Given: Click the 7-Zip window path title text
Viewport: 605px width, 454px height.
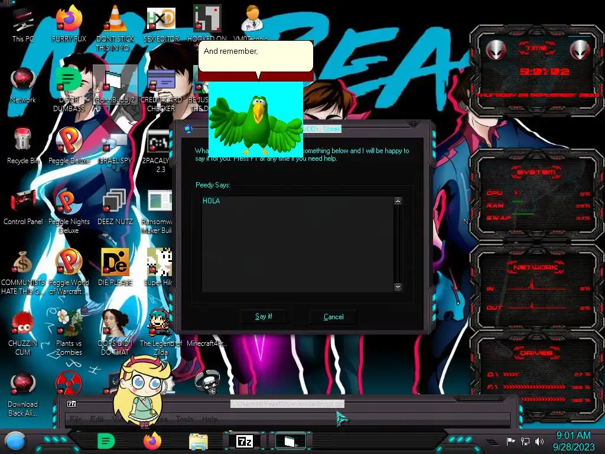Looking at the screenshot, I should tap(288, 404).
